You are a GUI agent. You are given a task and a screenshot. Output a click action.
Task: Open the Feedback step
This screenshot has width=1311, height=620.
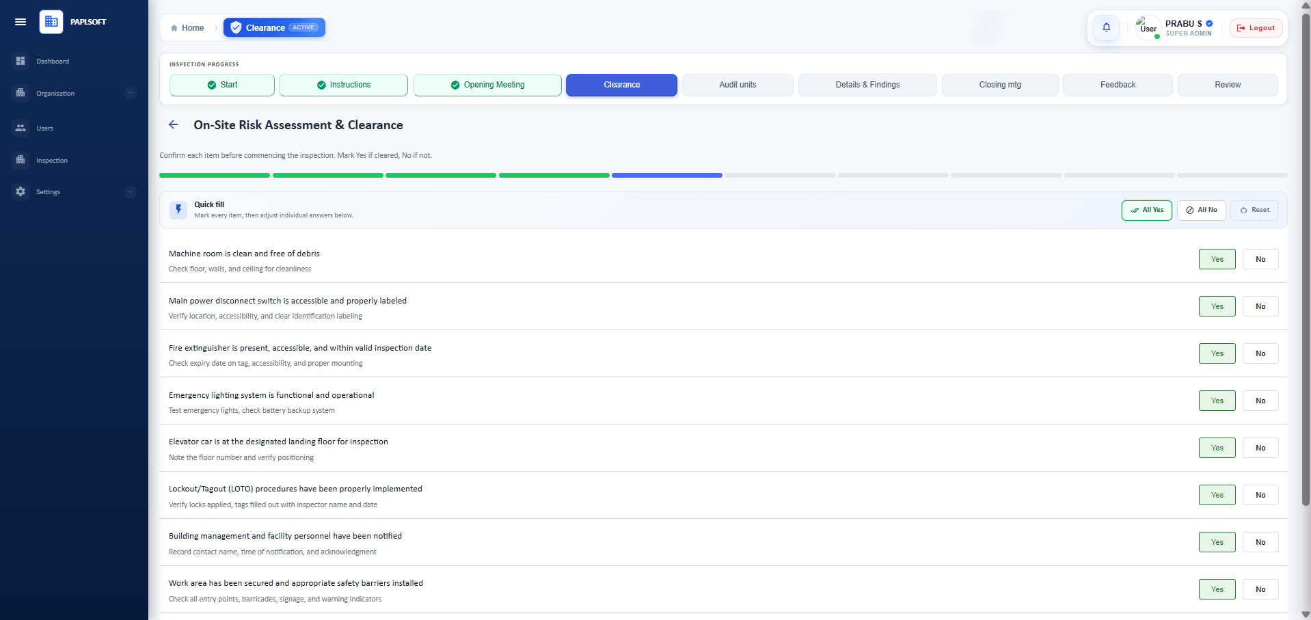1118,85
